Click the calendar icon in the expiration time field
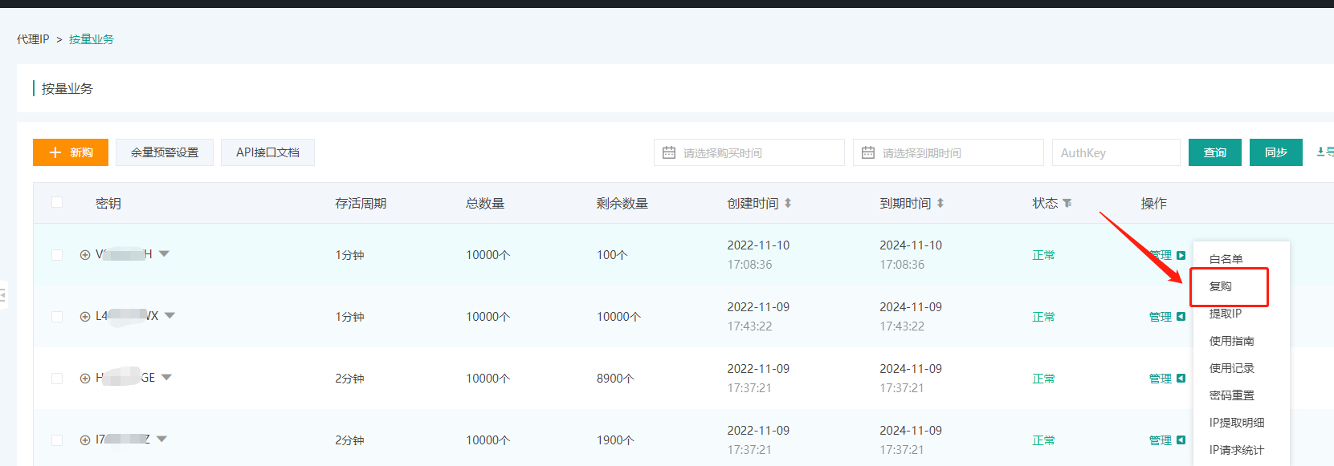 pyautogui.click(x=868, y=152)
